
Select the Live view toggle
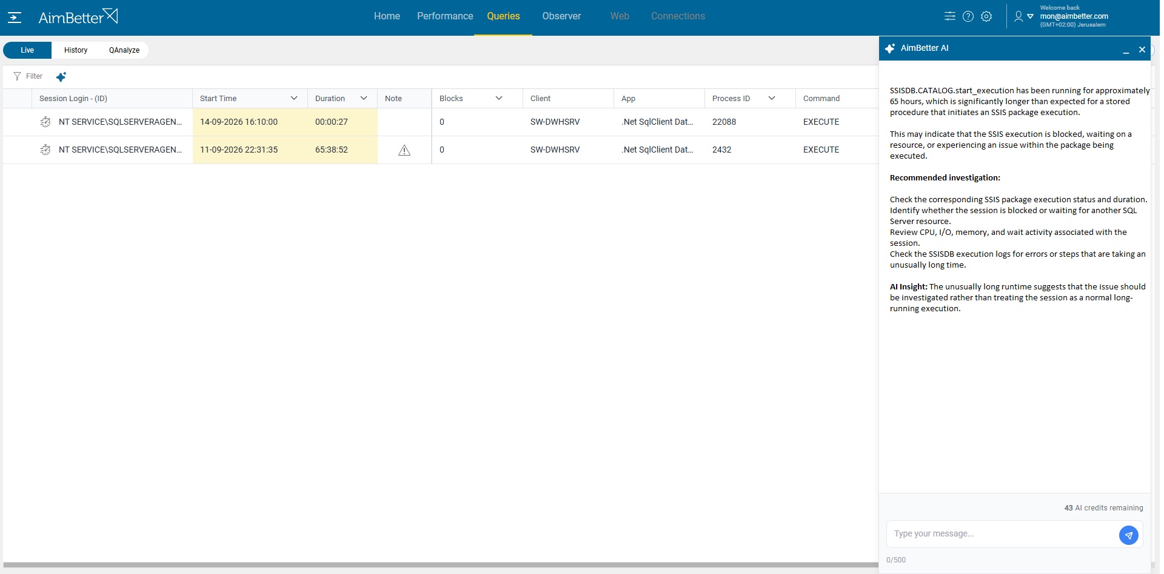pos(27,50)
